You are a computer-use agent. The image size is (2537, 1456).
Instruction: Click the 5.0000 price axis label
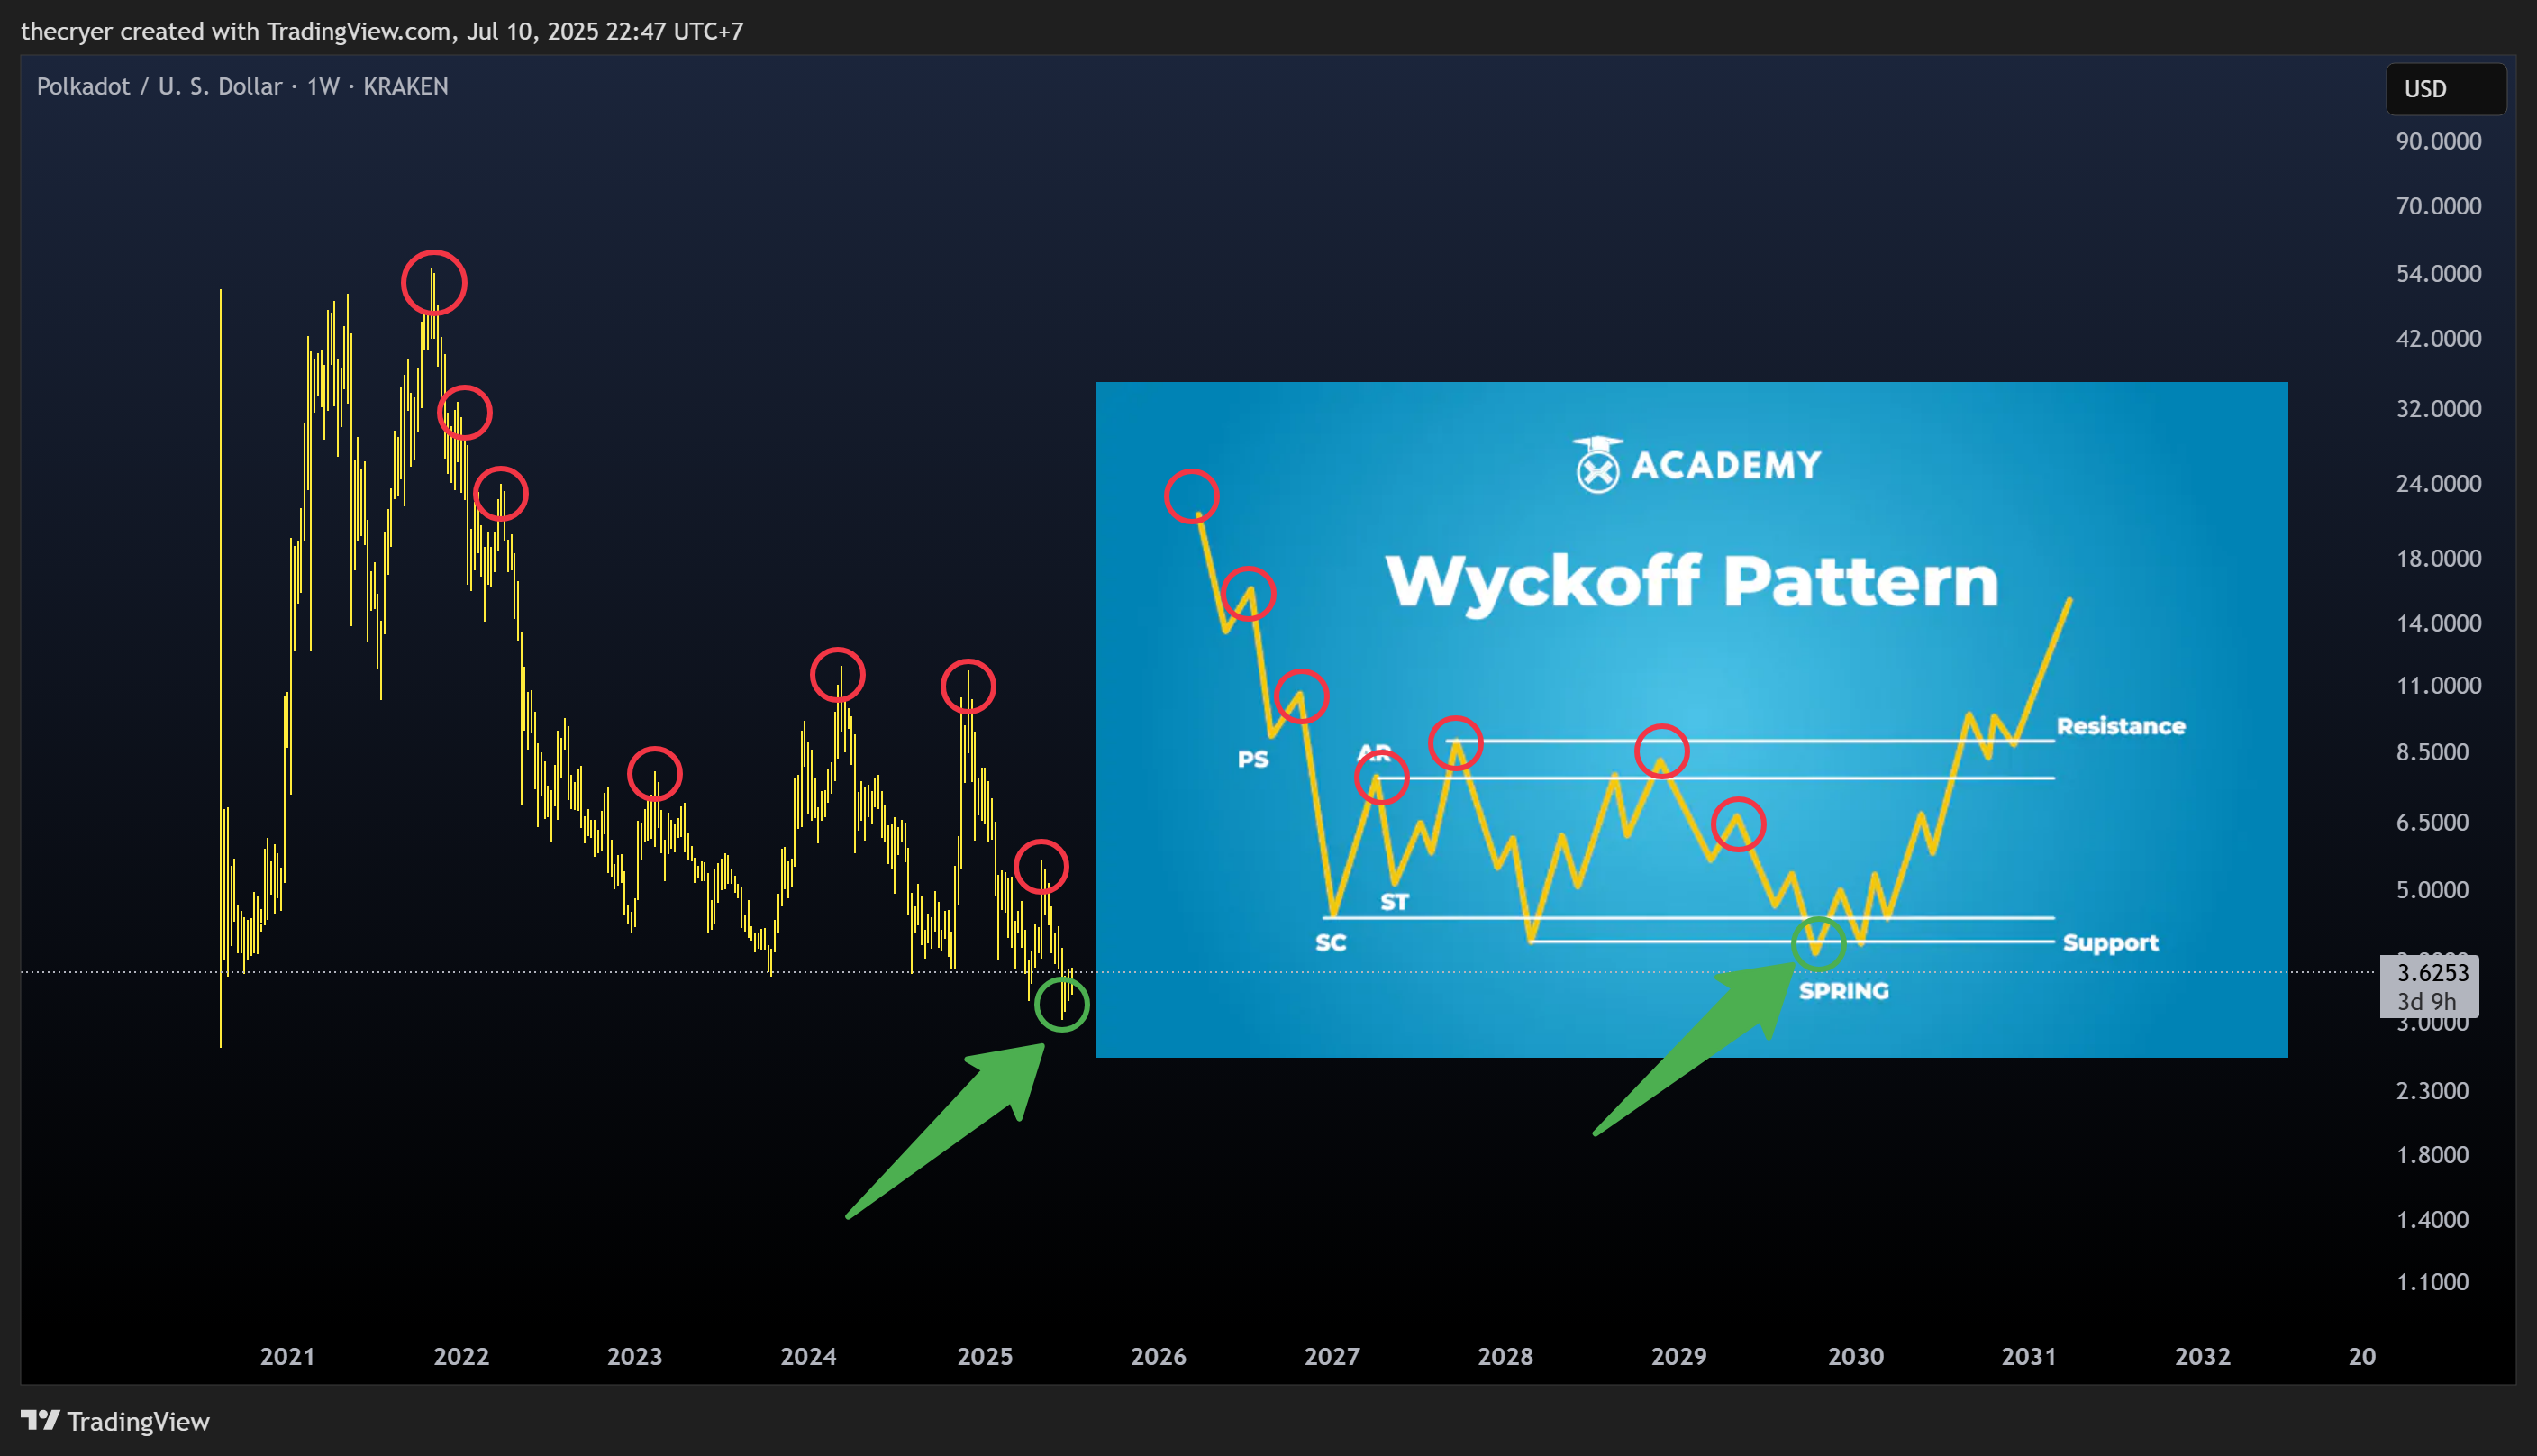pyautogui.click(x=2432, y=889)
